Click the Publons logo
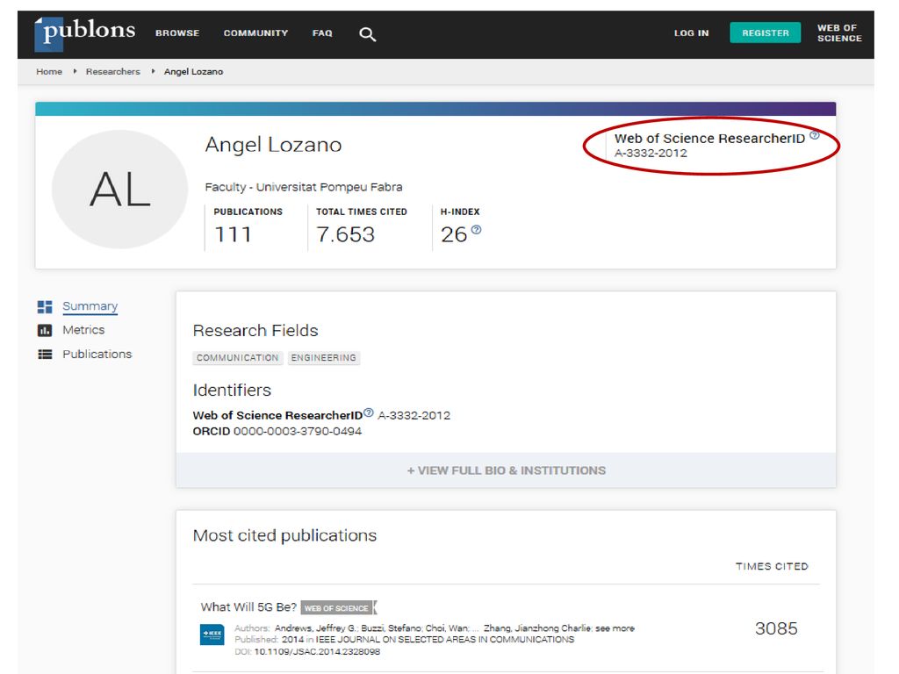899x674 pixels. tap(85, 33)
